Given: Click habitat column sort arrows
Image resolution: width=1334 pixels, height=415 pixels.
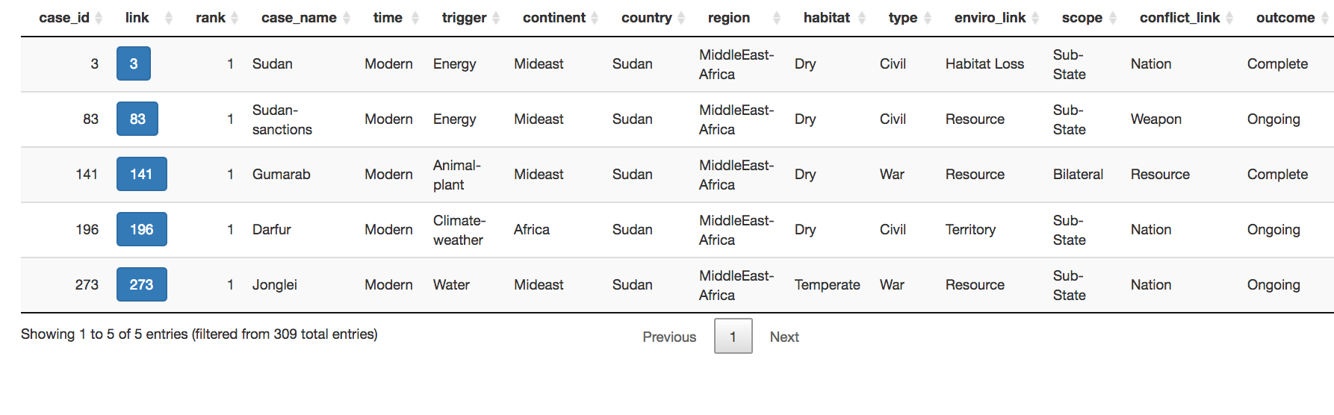Looking at the screenshot, I should pos(862,18).
